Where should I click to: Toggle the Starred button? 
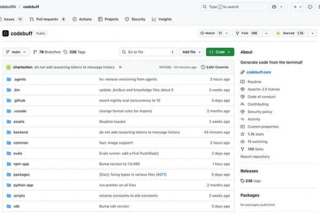pyautogui.click(x=290, y=33)
